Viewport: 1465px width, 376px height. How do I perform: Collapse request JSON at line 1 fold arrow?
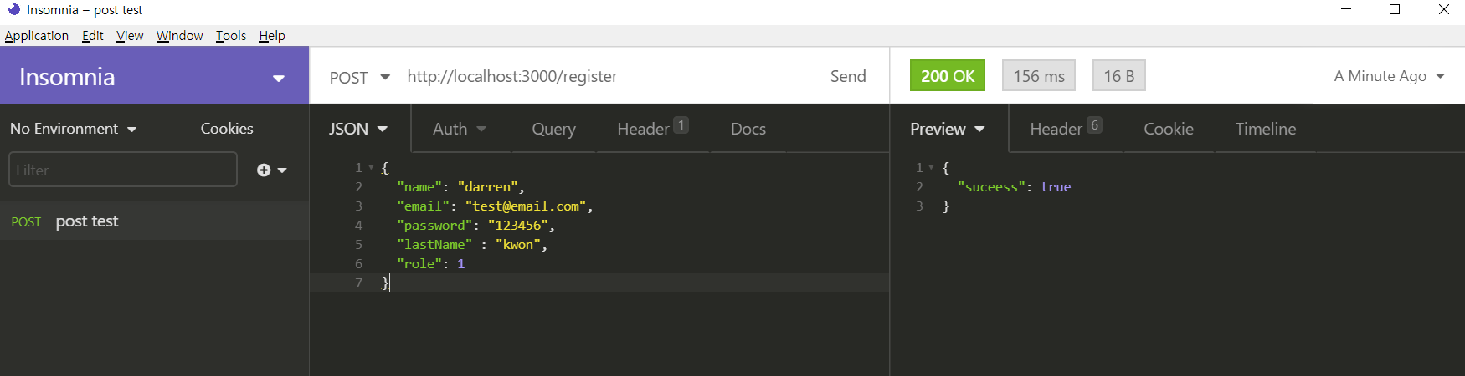(371, 167)
